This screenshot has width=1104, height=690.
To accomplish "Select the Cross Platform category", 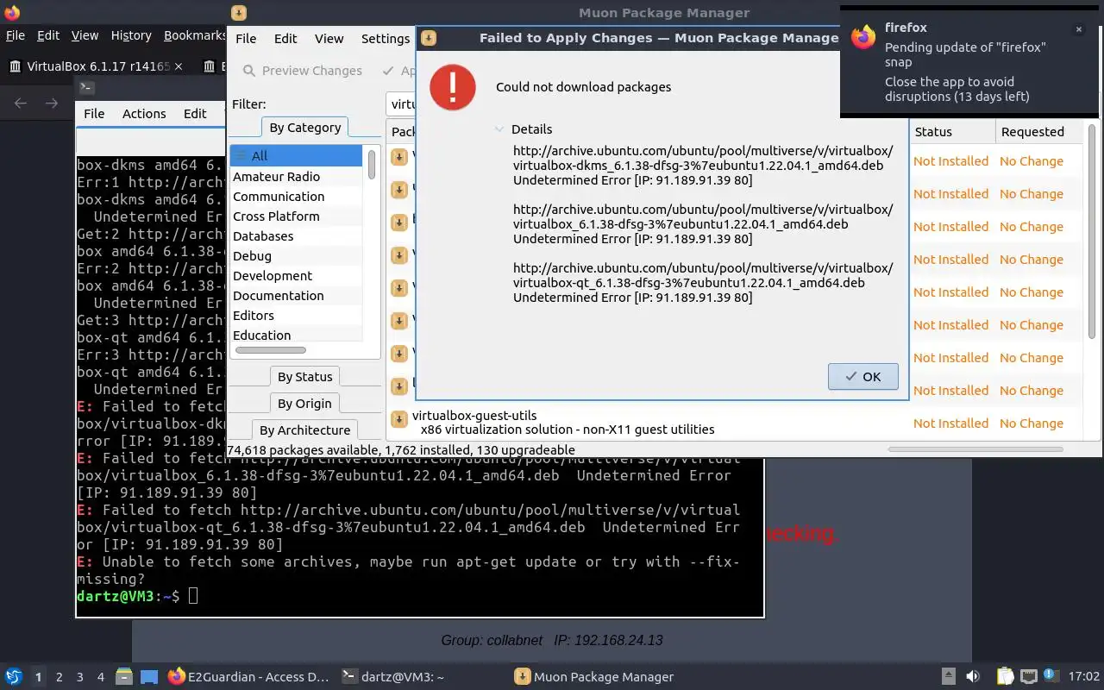I will (x=297, y=216).
